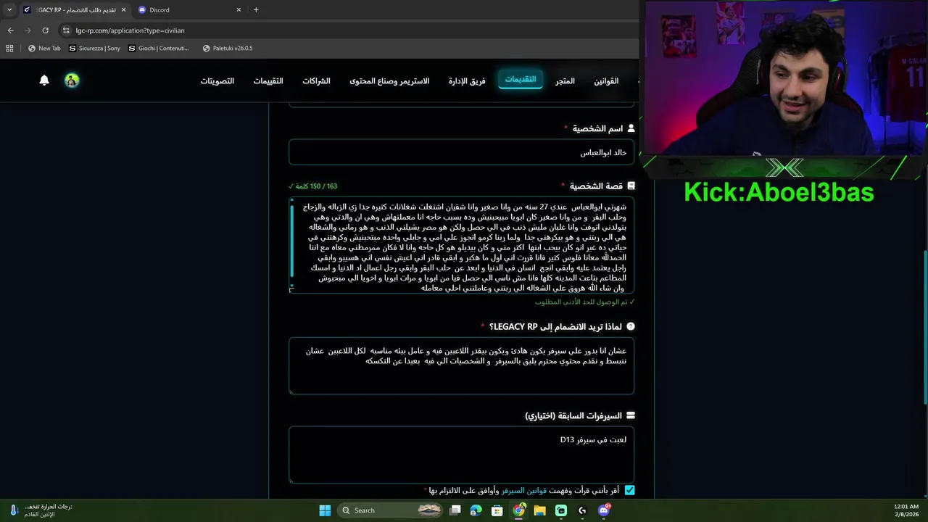
Task: Switch to the Discord browser tab
Action: coord(190,9)
